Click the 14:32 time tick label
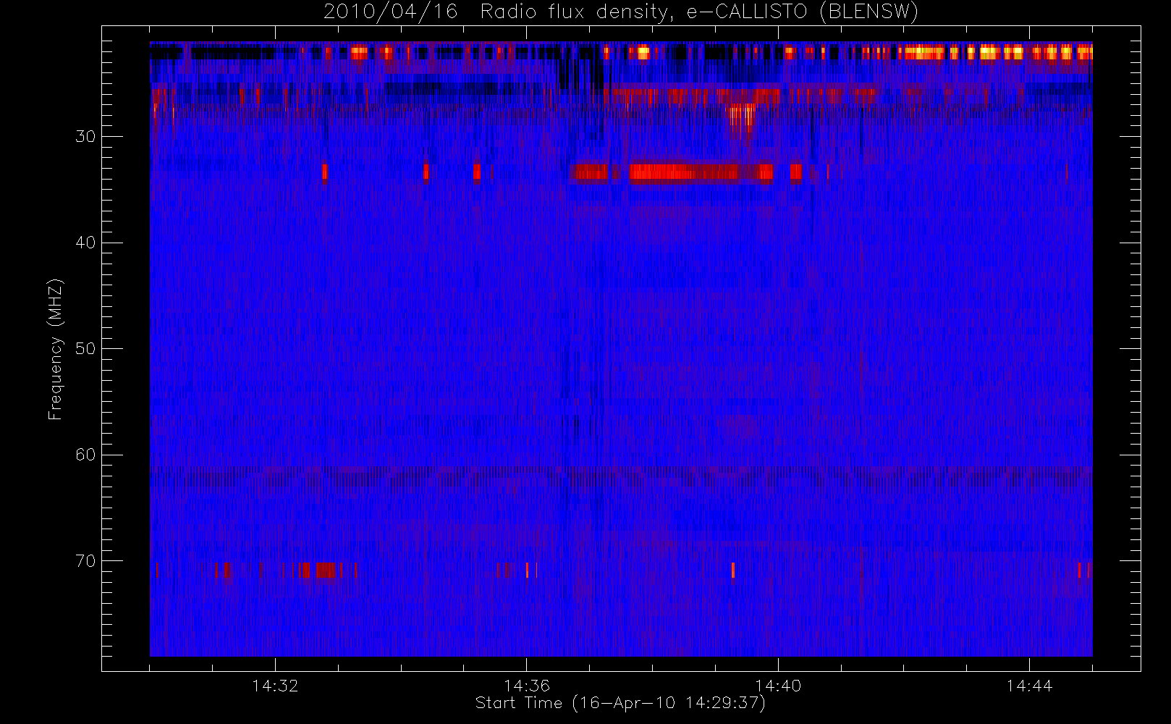Screen dimensions: 1171x724 275,686
